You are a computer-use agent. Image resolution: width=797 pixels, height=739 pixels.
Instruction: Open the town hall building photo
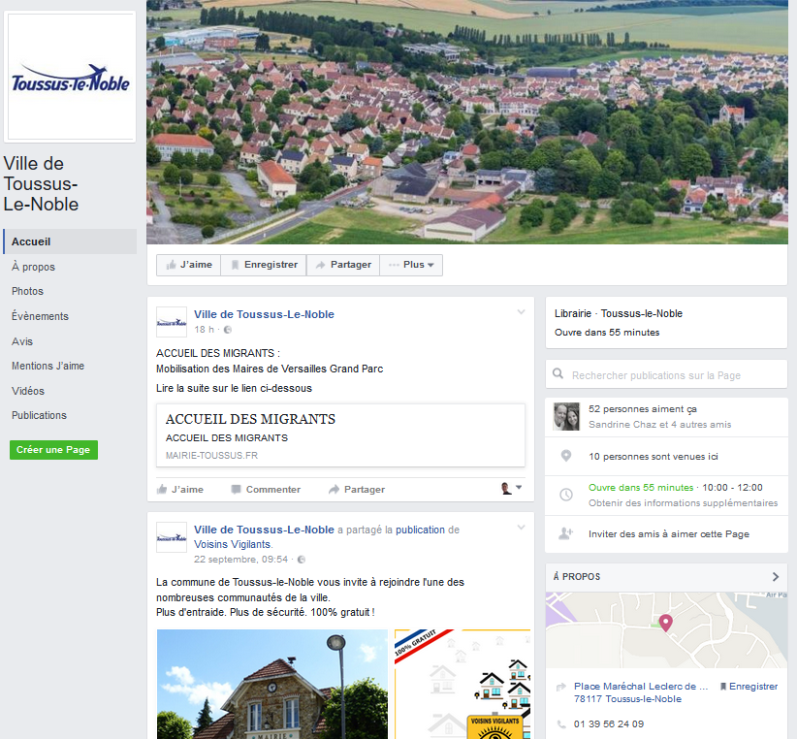(271, 684)
